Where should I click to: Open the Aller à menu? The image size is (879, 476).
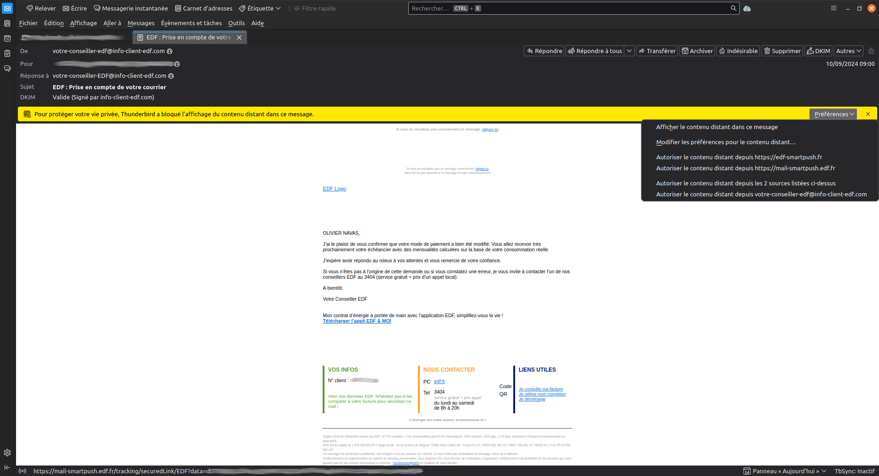(112, 23)
